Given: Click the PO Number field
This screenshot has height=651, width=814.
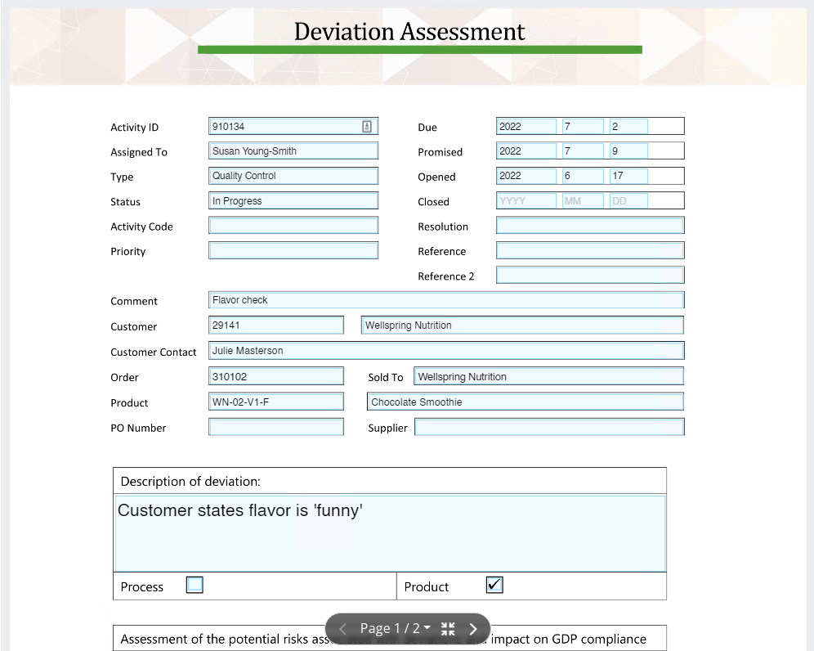Looking at the screenshot, I should point(275,426).
